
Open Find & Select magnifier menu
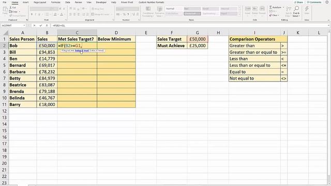pyautogui.click(x=296, y=11)
